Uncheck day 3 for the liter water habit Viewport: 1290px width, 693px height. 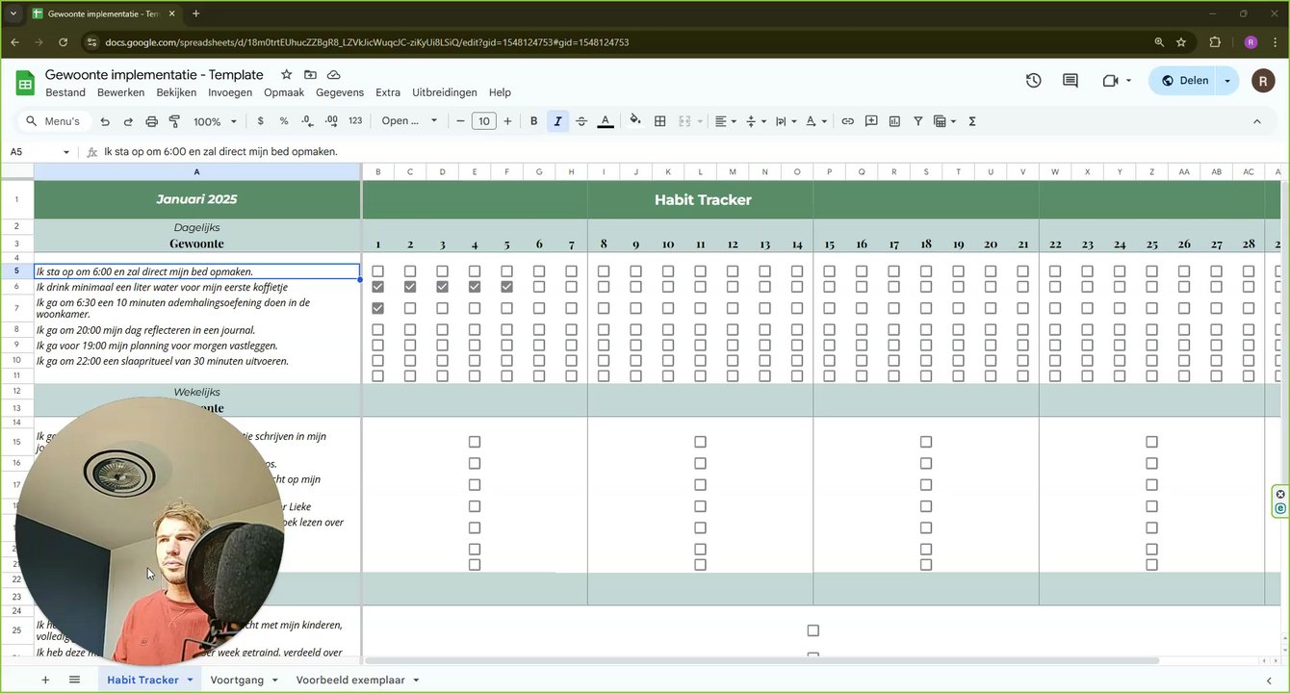[443, 287]
